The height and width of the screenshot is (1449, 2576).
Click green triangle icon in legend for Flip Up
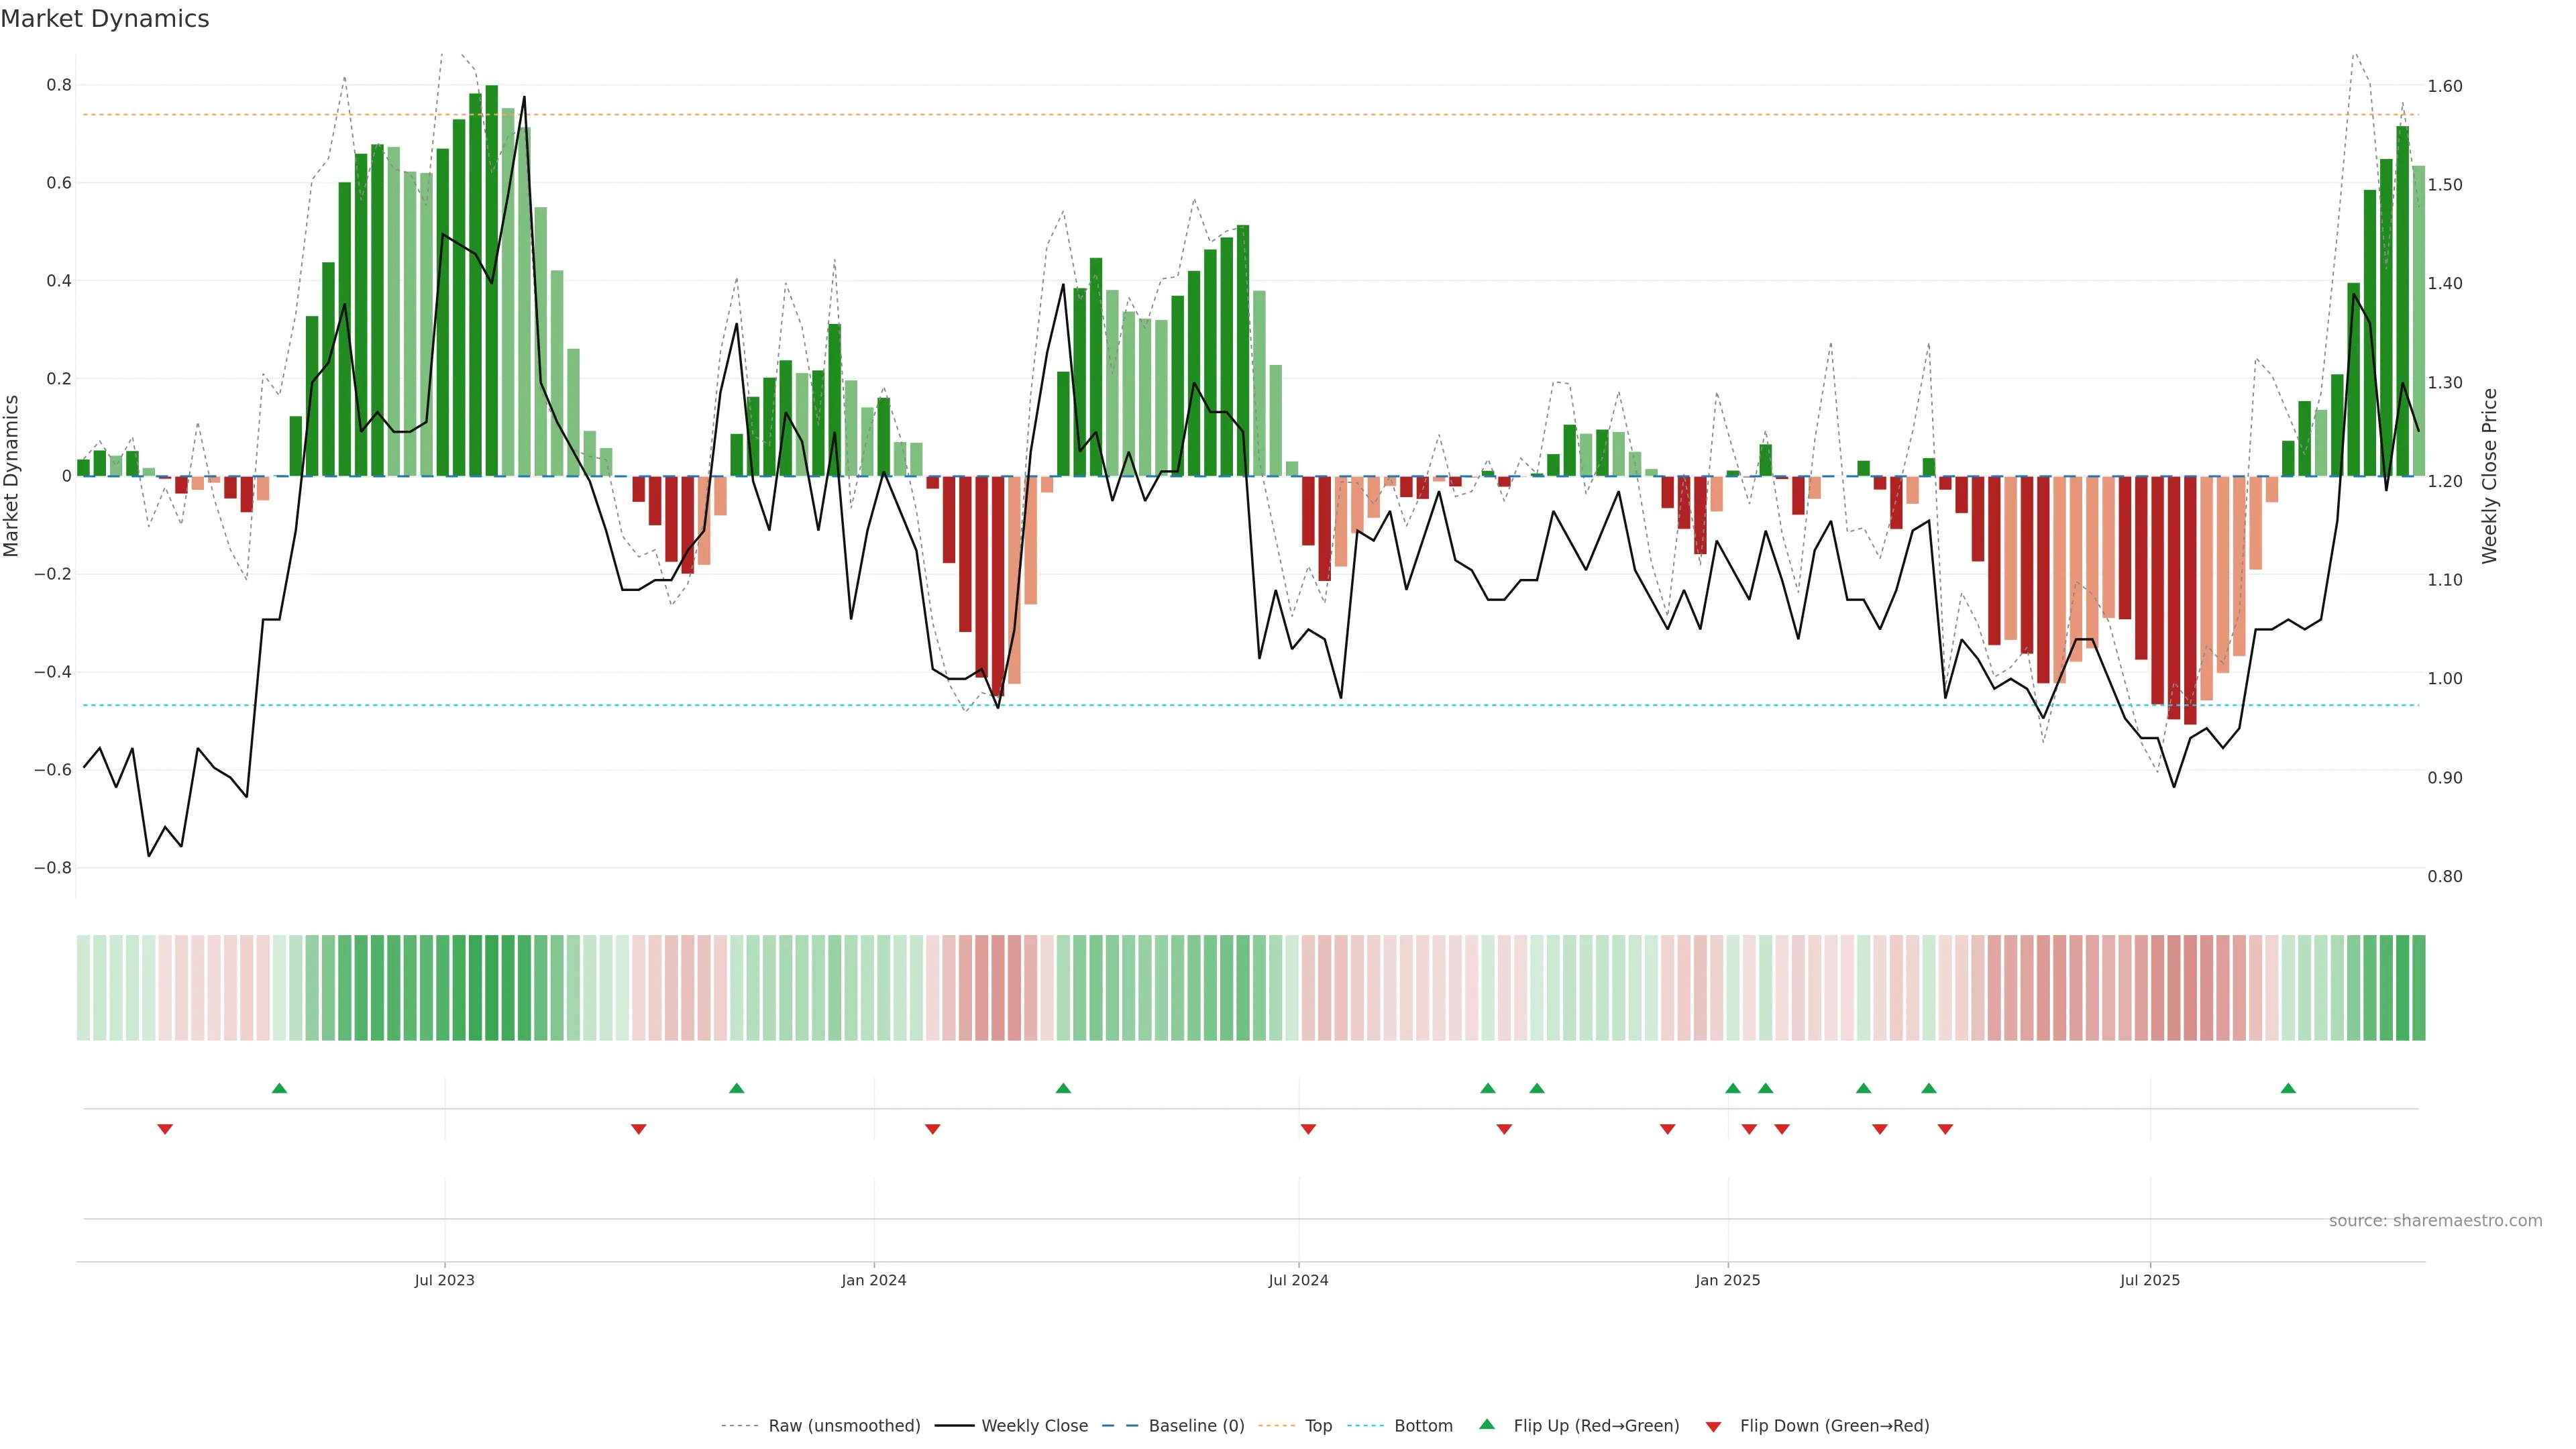click(1487, 1424)
